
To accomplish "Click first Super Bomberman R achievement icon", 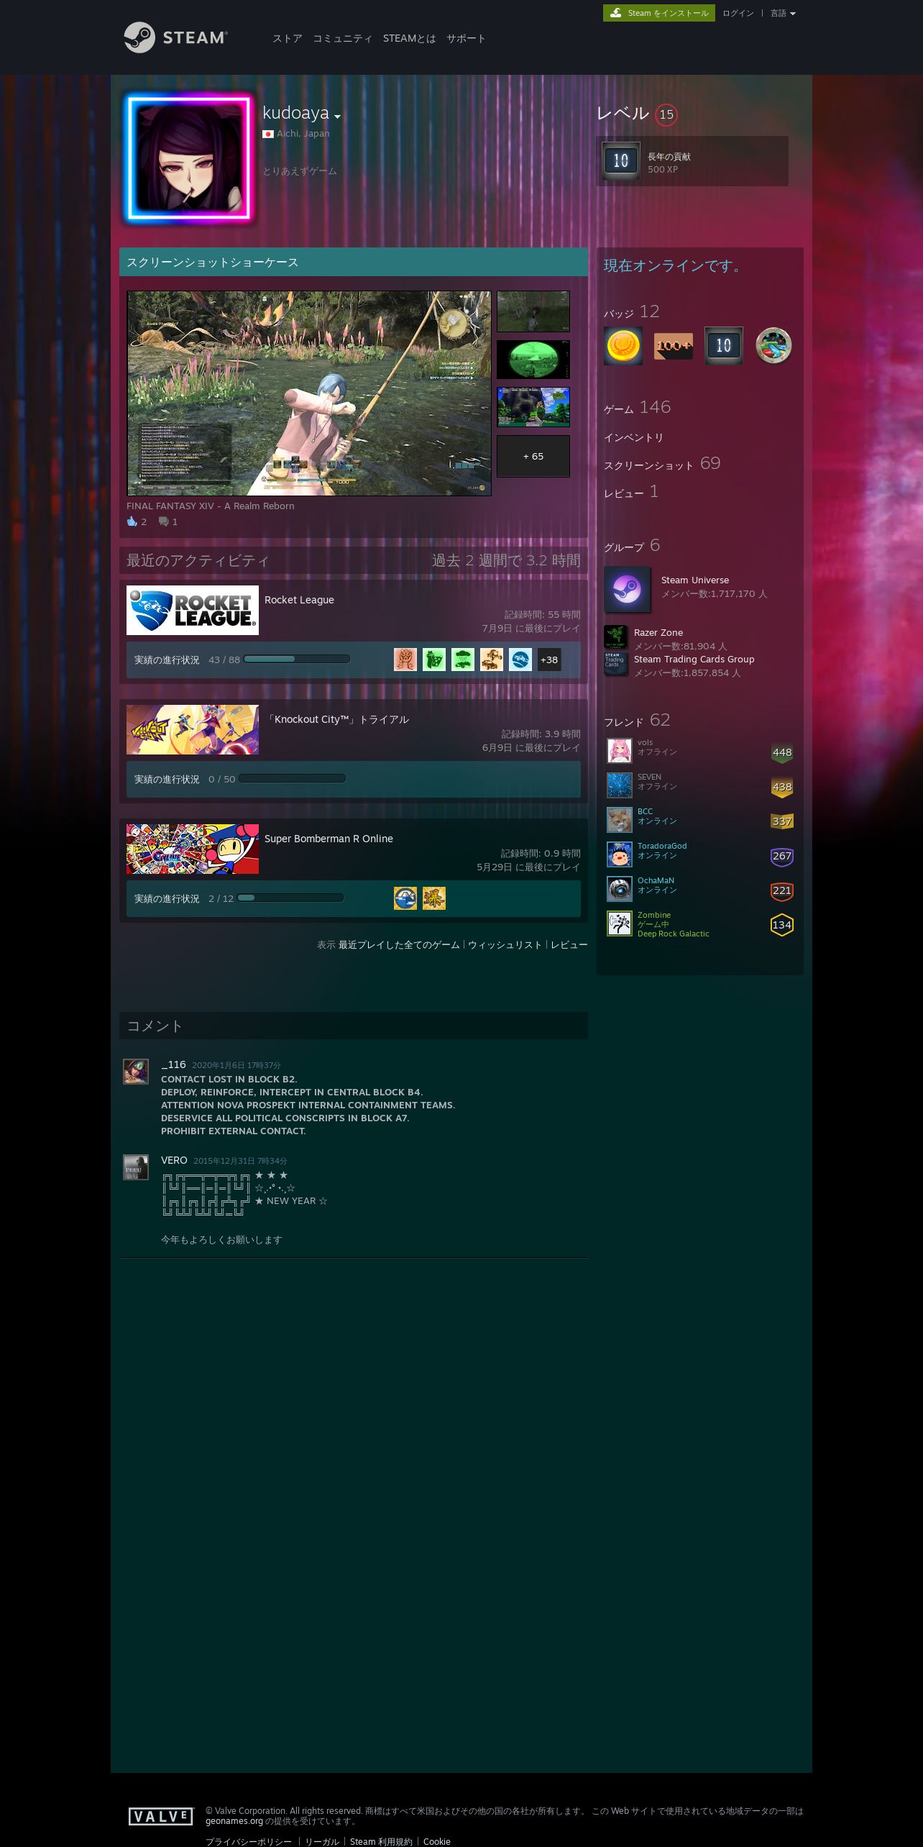I will [405, 898].
